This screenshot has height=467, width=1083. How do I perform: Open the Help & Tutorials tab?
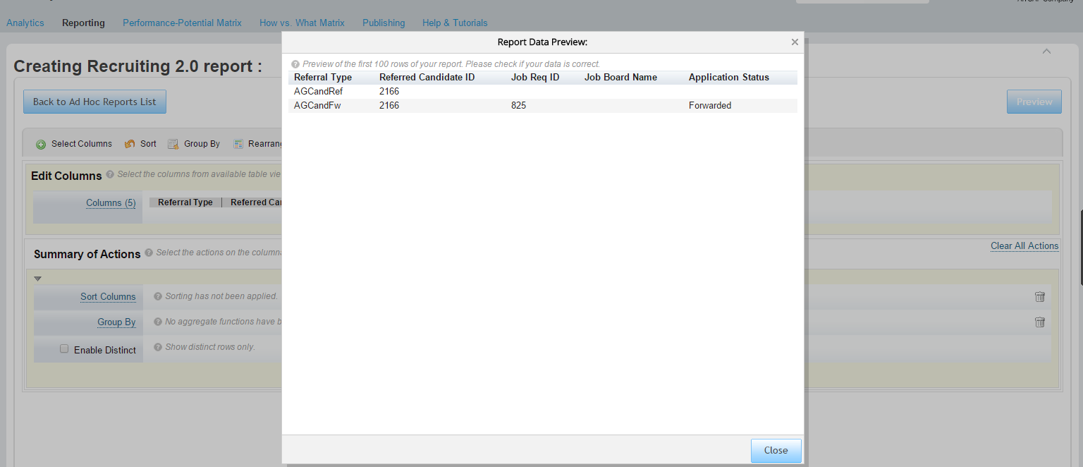point(455,23)
